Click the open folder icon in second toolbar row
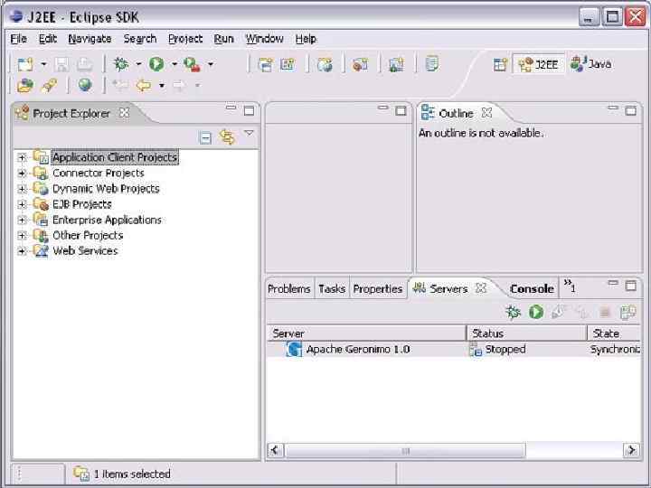Viewport: 651px width, 488px height. tap(25, 86)
